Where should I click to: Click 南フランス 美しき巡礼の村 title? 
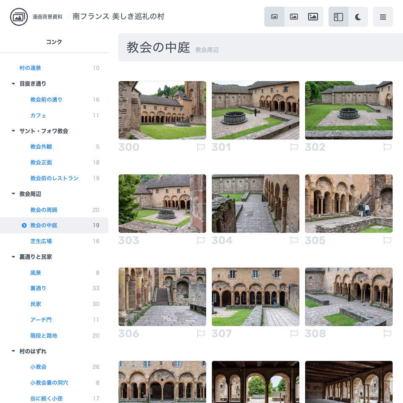point(118,16)
